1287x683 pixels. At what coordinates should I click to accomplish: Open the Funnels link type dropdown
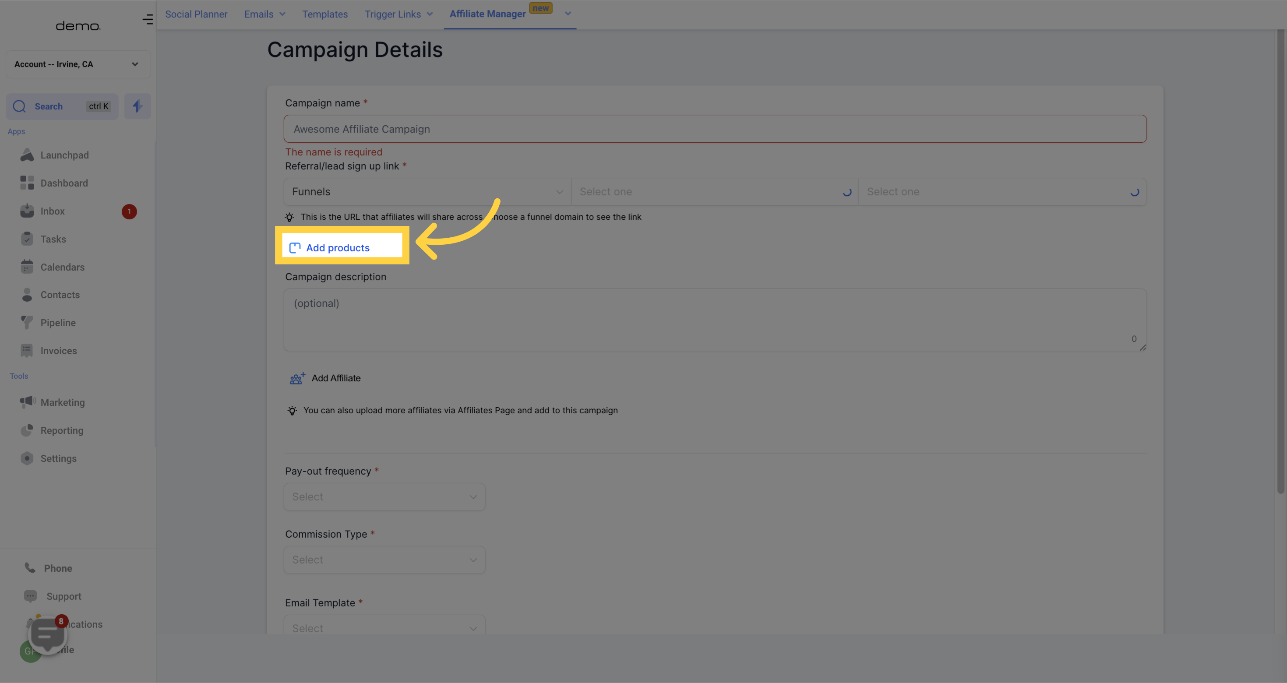pos(427,192)
